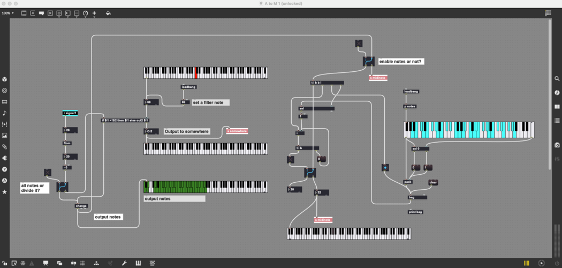Screen dimensions: 562x268
Task: Open the sequence play-list browser in left sidebar
Action: tap(5, 124)
